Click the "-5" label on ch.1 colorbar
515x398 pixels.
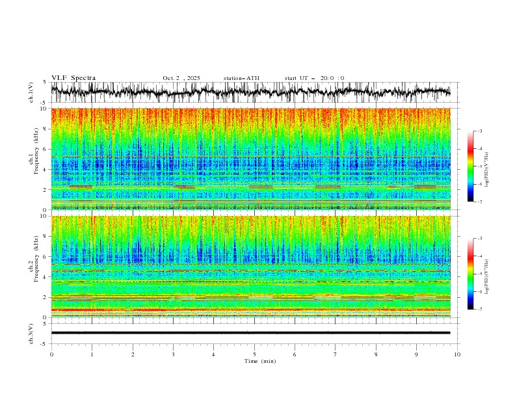pyautogui.click(x=479, y=166)
